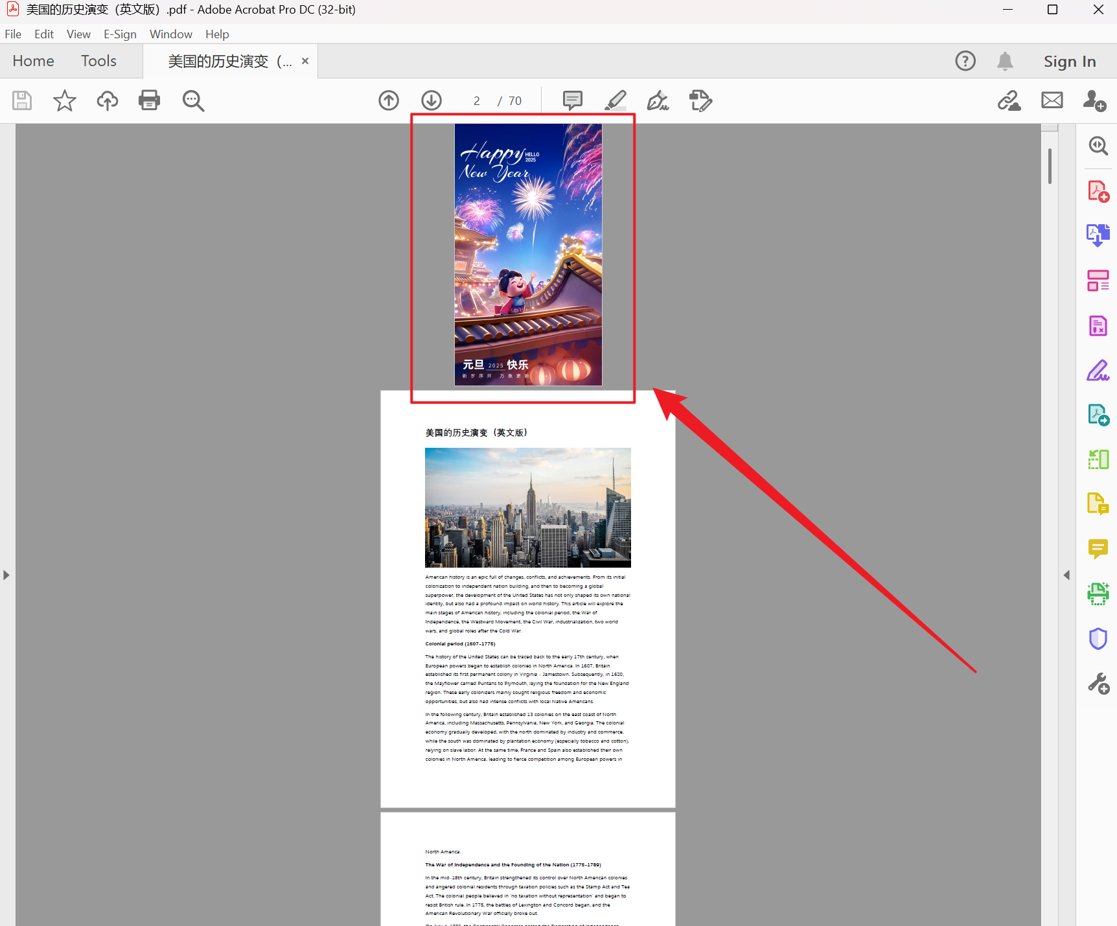Toggle the favorites star for this document
The width and height of the screenshot is (1117, 926).
[64, 100]
